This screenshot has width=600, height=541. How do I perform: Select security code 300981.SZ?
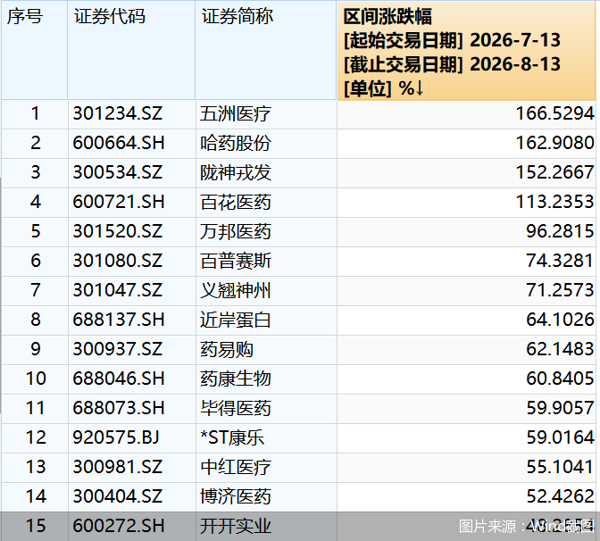click(118, 467)
